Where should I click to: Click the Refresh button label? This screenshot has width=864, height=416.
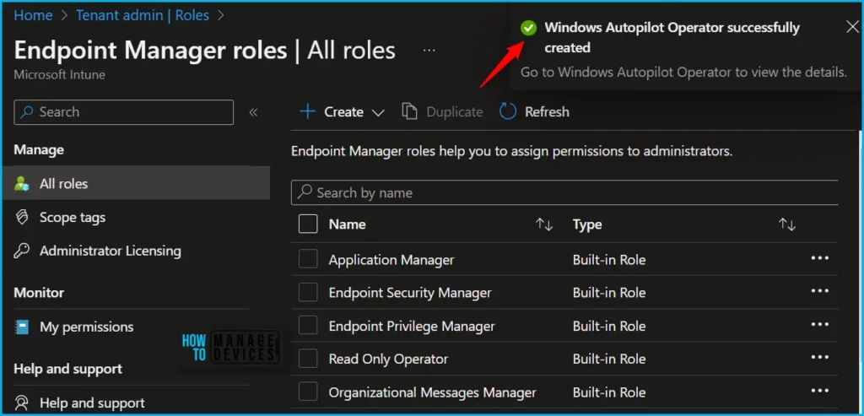tap(547, 112)
